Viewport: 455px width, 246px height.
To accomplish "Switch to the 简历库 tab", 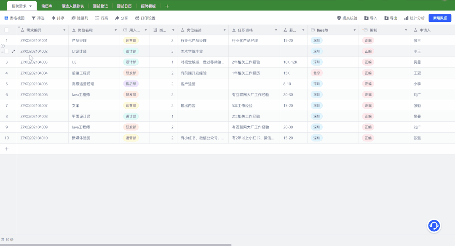I will pyautogui.click(x=47, y=6).
